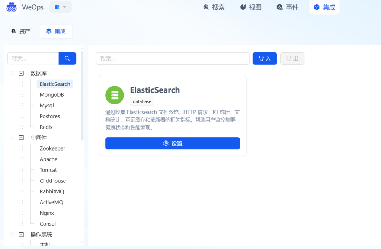Open the app switcher grid dropdown
The height and width of the screenshot is (249, 381).
tap(61, 7)
